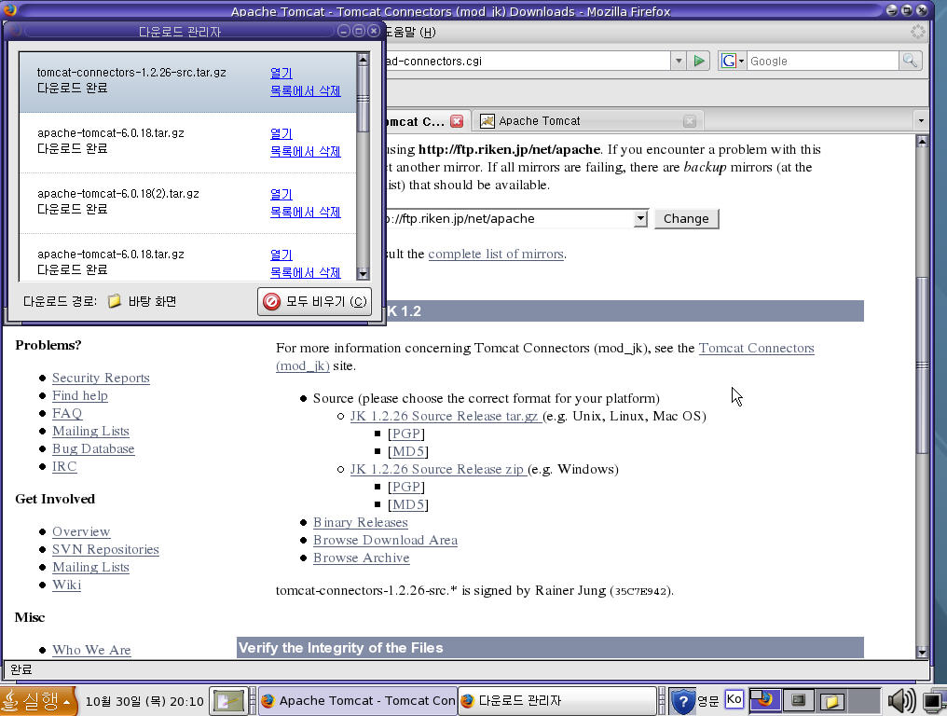Click the computer monitor icon at the taskbar's far end

(x=934, y=701)
